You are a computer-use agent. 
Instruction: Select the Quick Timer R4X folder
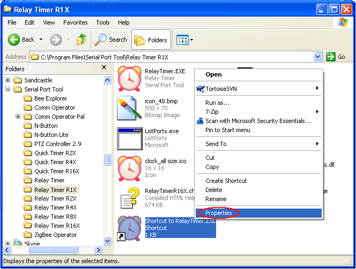tap(55, 162)
